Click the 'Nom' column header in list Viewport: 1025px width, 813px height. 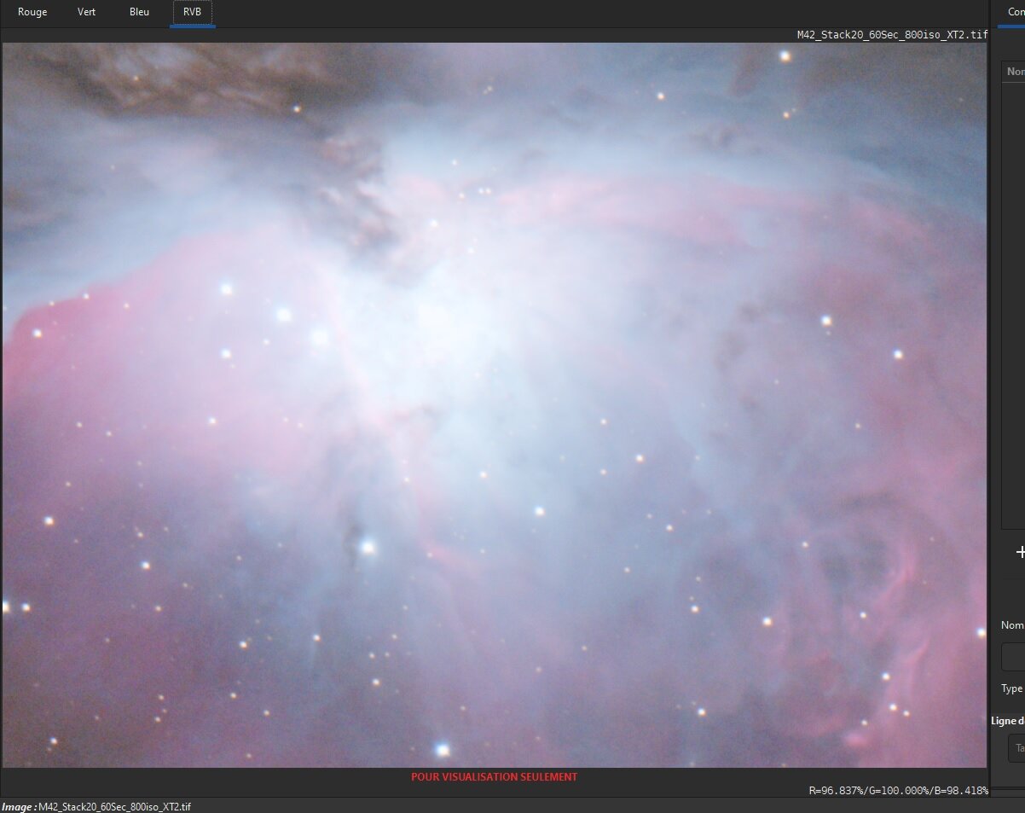point(1015,72)
